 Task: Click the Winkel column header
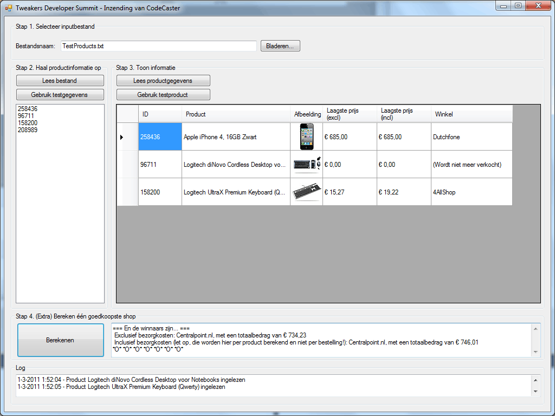click(x=472, y=114)
